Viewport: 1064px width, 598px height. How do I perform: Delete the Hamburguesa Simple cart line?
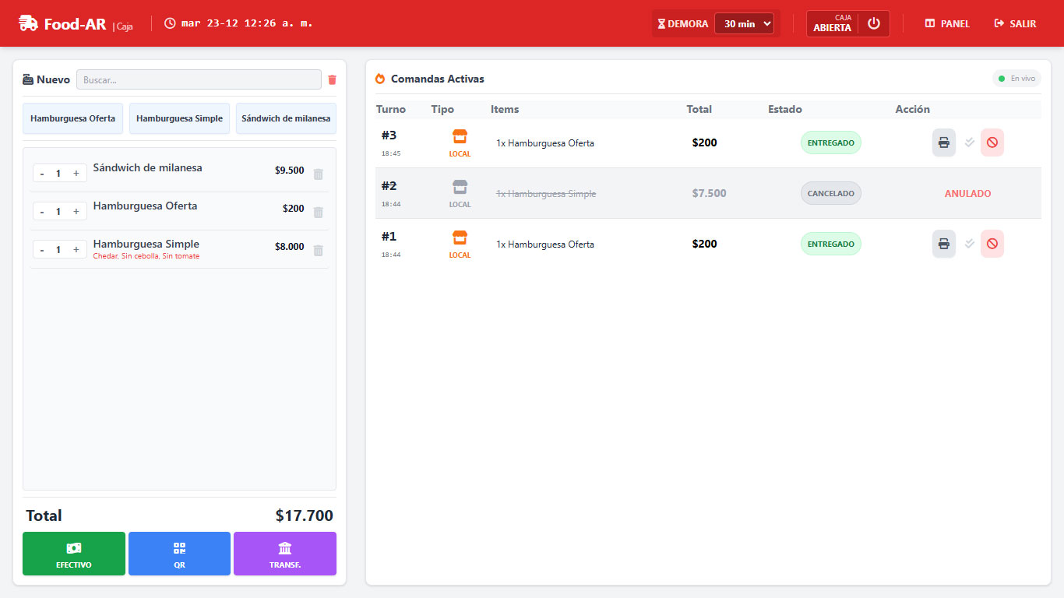coord(318,251)
